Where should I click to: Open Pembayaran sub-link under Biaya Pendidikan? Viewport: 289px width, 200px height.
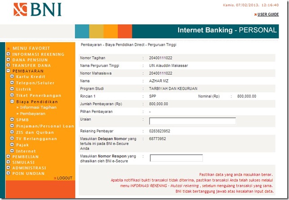[x=33, y=113]
